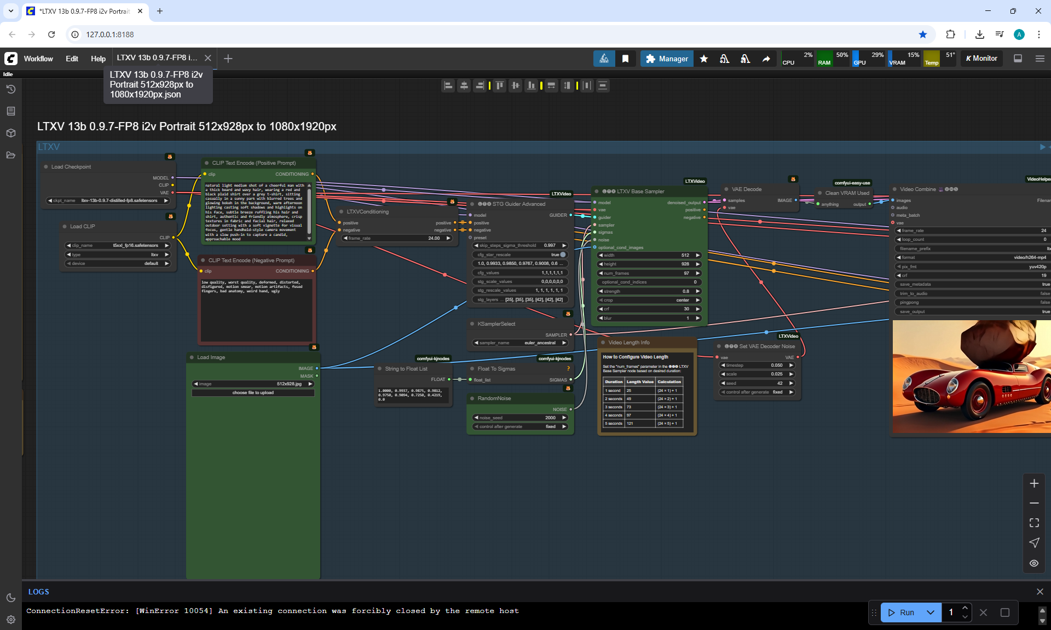Click choose file to upload button

tap(253, 392)
